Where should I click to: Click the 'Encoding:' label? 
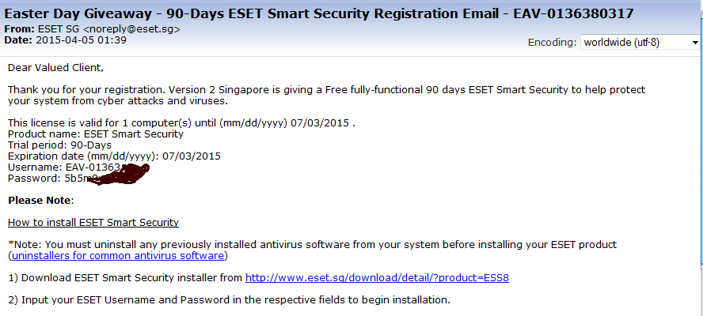coord(551,43)
